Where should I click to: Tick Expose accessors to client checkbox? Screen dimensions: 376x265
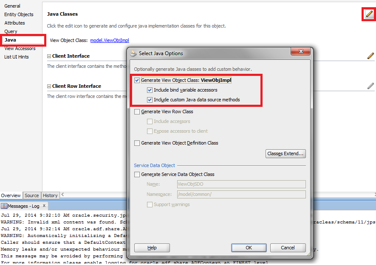pos(150,131)
